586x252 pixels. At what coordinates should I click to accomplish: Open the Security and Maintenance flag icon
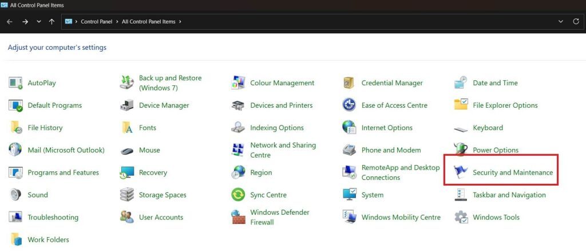[461, 172]
